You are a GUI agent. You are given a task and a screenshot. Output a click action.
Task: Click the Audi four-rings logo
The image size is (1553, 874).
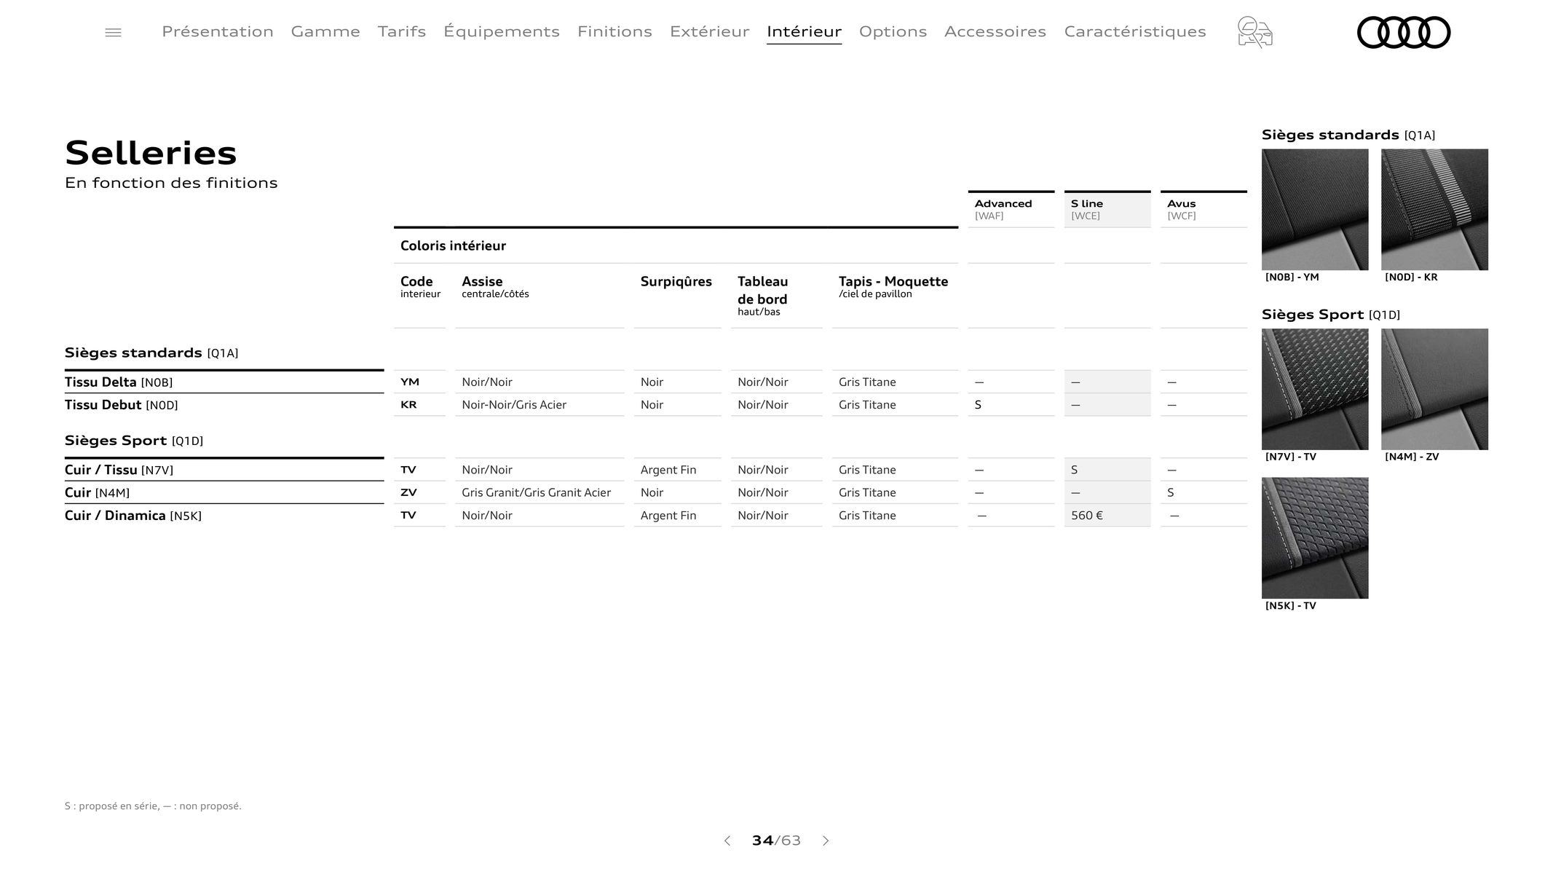pyautogui.click(x=1403, y=32)
